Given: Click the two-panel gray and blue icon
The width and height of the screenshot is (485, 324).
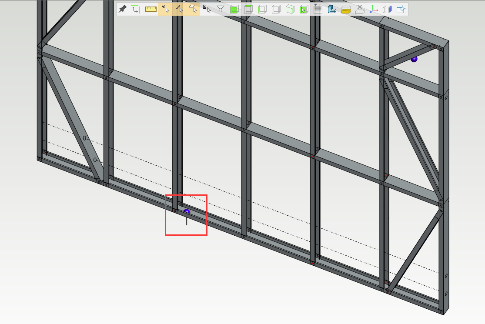Looking at the screenshot, I should (387, 9).
